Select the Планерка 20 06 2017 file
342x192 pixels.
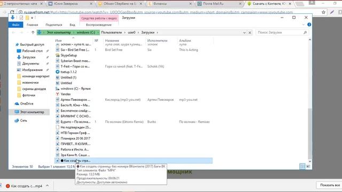75,139
